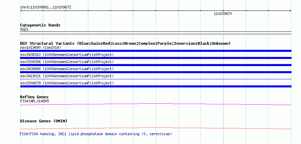The width and height of the screenshot is (301, 144).
Task: Open variant esv3436310 label
Action: pos(67,55)
